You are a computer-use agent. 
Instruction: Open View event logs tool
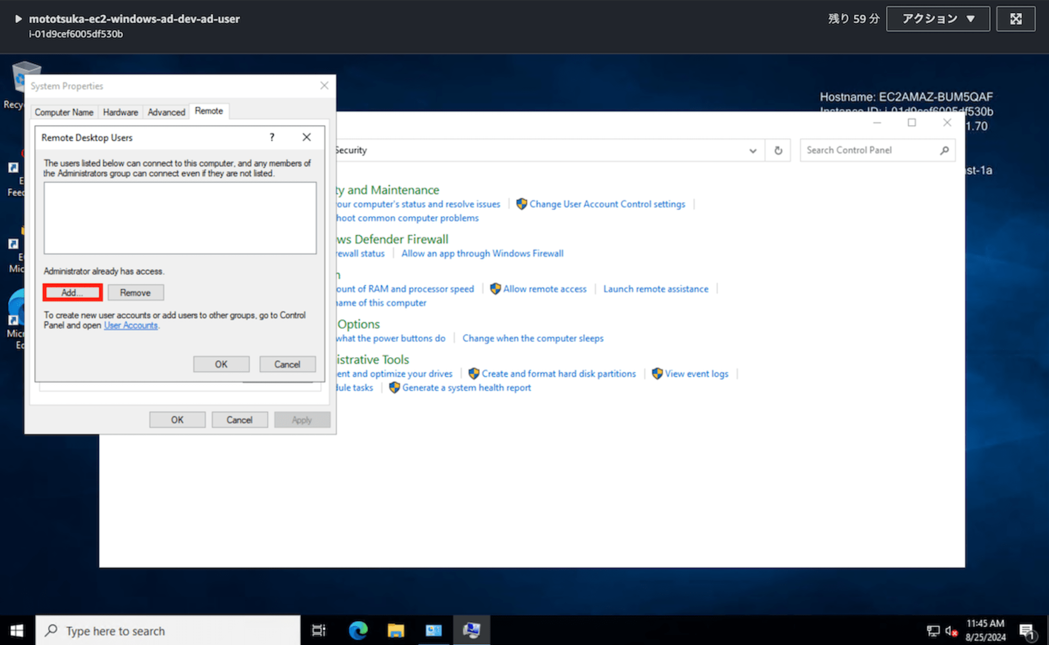[697, 373]
